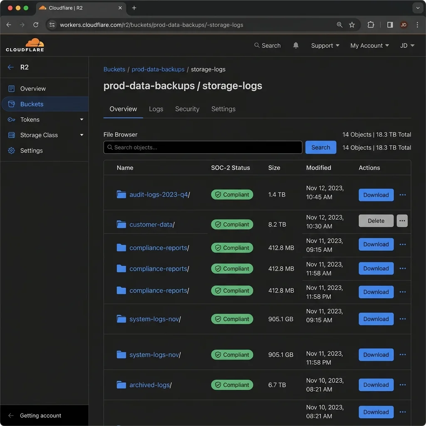
Task: Click the blue Search button
Action: (x=321, y=147)
